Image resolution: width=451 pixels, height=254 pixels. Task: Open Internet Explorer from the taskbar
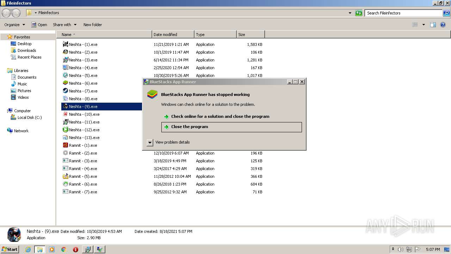(28, 249)
